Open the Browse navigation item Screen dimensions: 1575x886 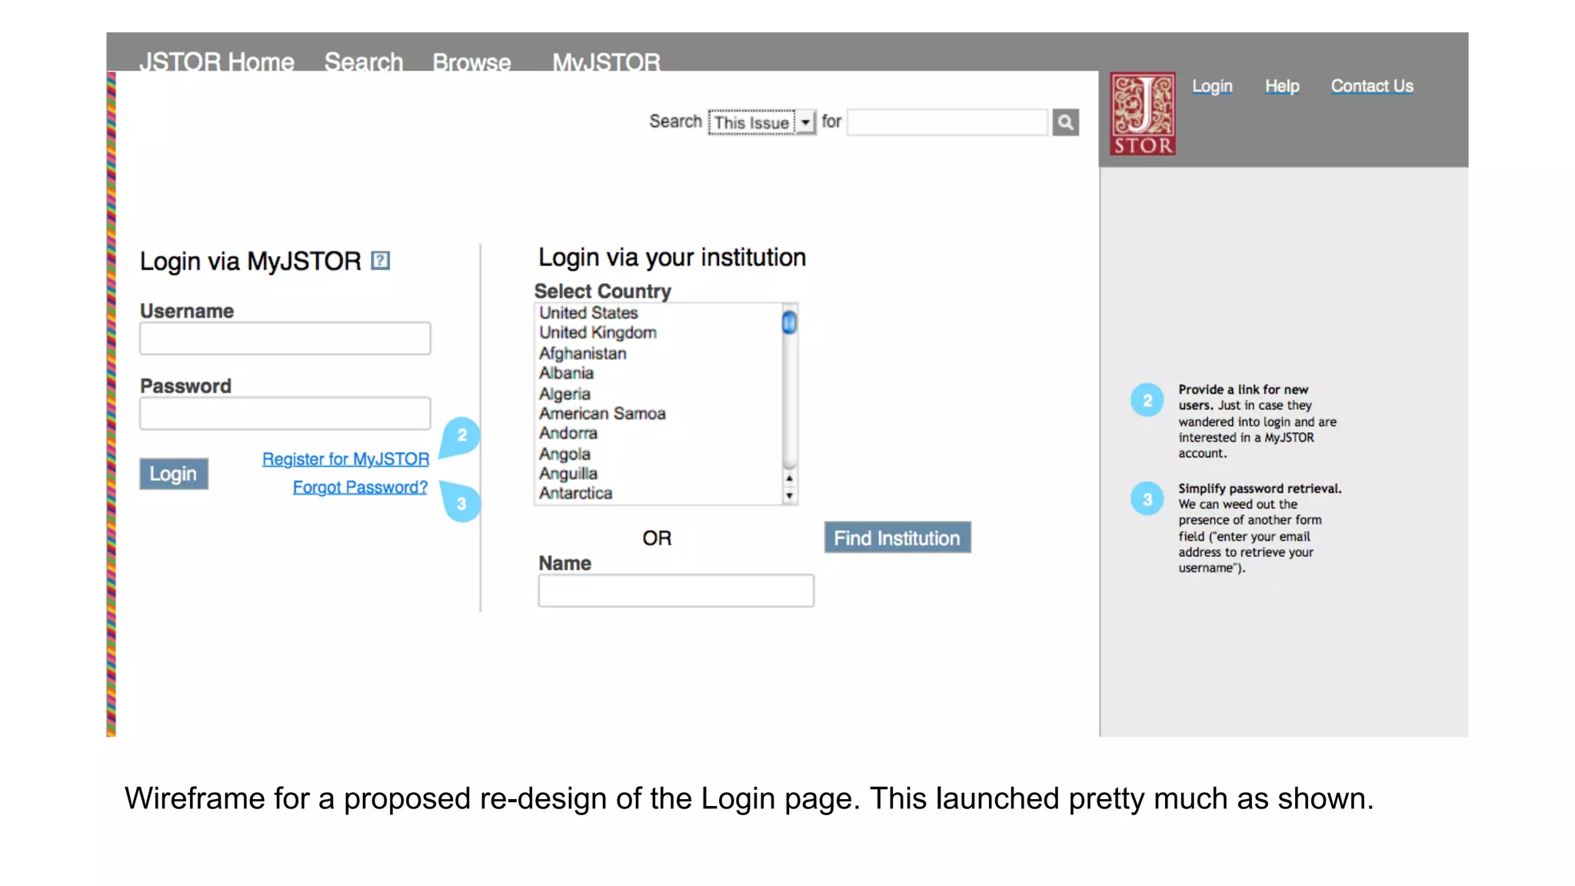point(471,62)
